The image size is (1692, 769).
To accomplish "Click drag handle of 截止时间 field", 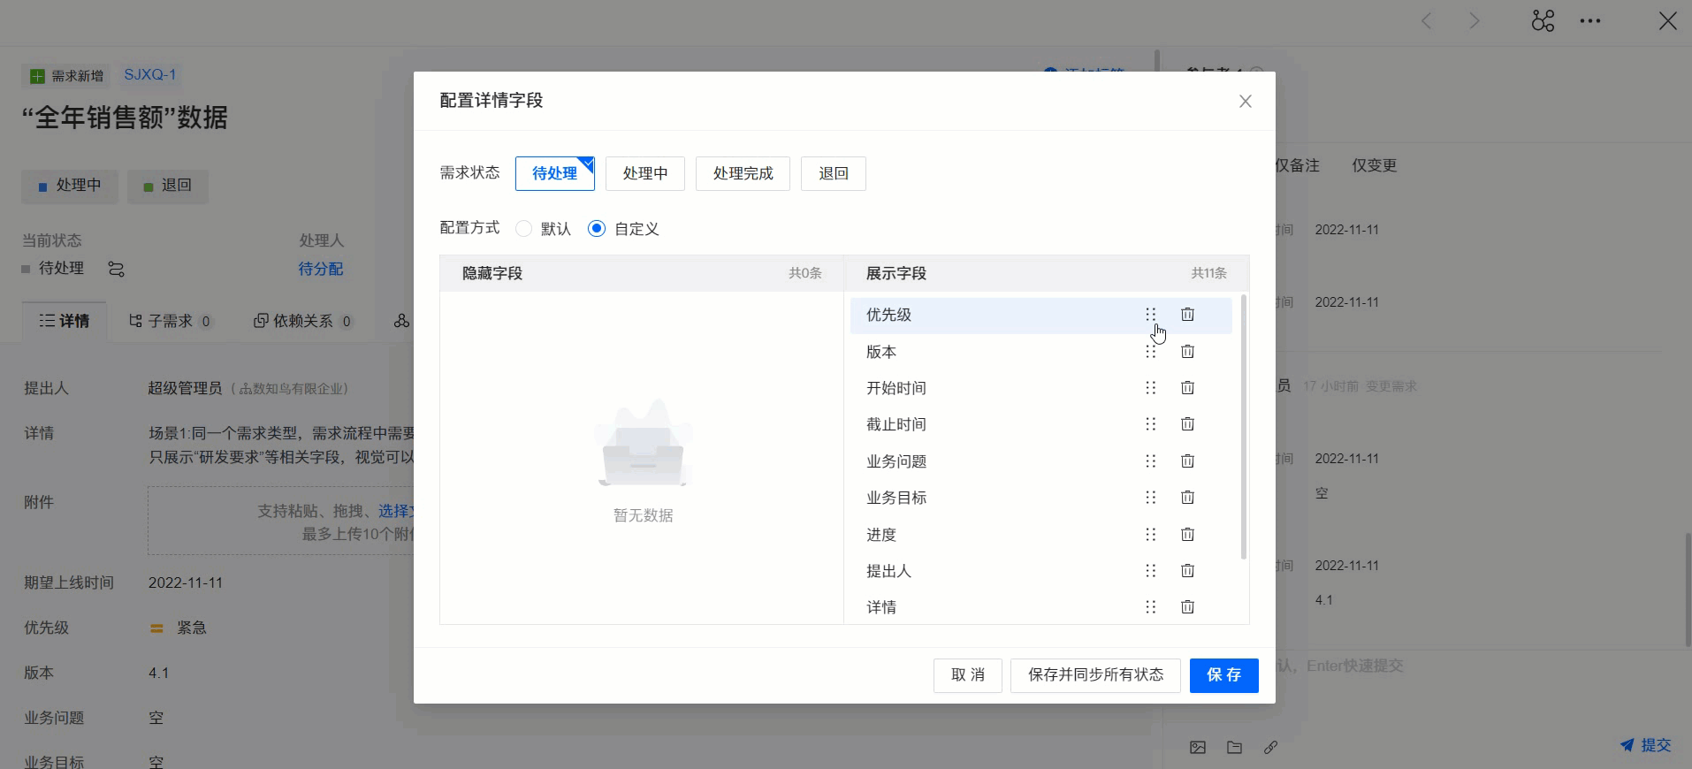I will click(x=1150, y=424).
